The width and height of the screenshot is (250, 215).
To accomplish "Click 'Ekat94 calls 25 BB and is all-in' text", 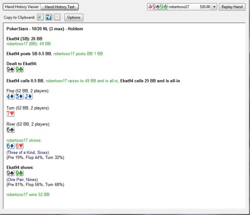I will (x=150, y=81).
